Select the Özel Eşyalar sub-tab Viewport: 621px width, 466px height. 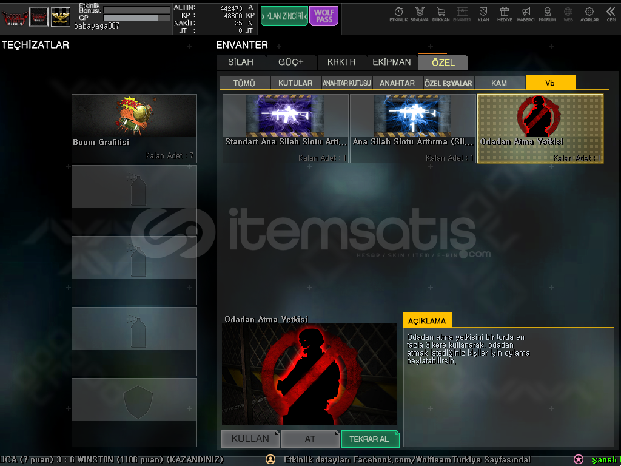(x=448, y=83)
